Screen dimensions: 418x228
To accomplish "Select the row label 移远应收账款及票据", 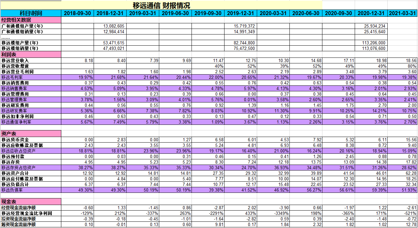I will point(31,145).
